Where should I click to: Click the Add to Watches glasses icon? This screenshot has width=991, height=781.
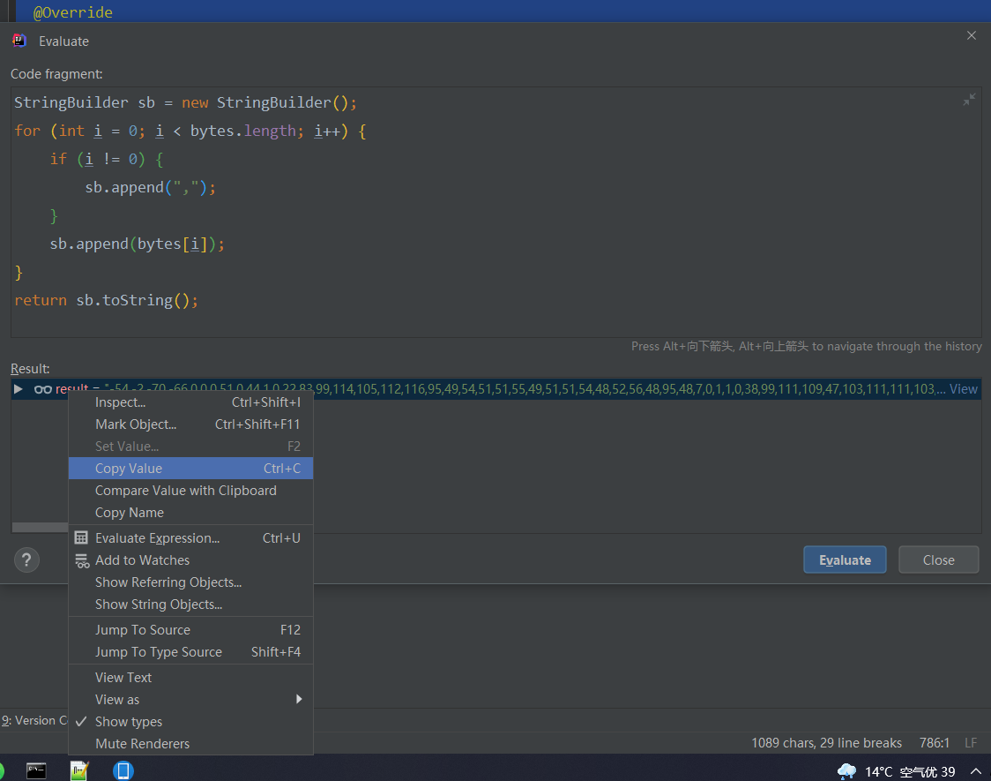(81, 560)
